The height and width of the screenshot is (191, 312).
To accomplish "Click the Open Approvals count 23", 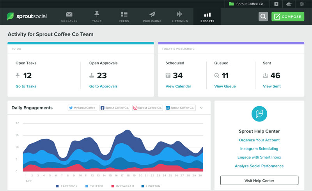I will (x=102, y=75).
